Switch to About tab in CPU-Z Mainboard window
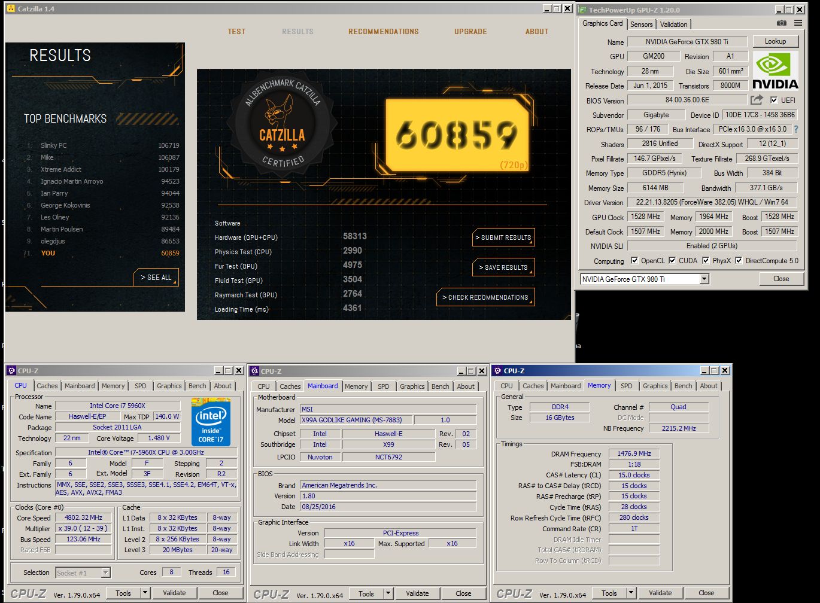The width and height of the screenshot is (820, 603). tap(466, 386)
